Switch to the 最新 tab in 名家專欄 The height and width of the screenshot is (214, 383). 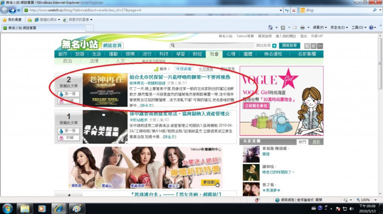click(x=316, y=142)
